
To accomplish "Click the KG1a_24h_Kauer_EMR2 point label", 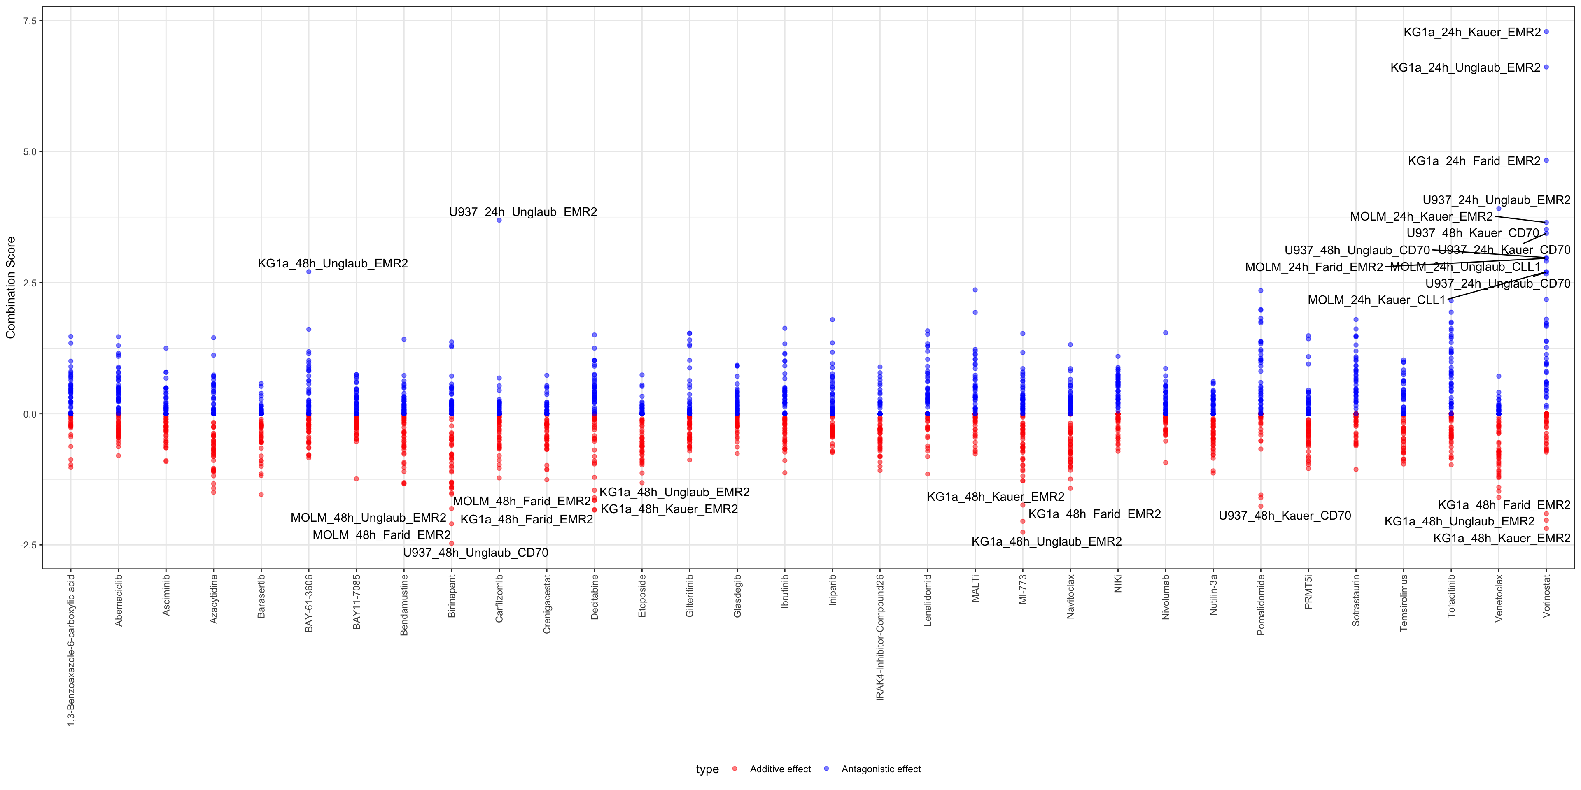I will click(x=1472, y=33).
